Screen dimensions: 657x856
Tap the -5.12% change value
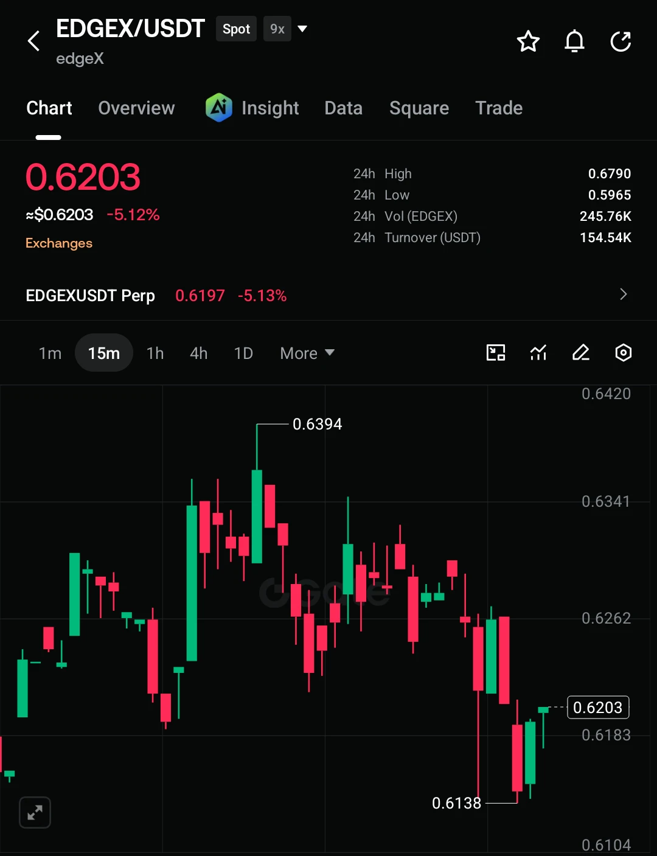133,215
